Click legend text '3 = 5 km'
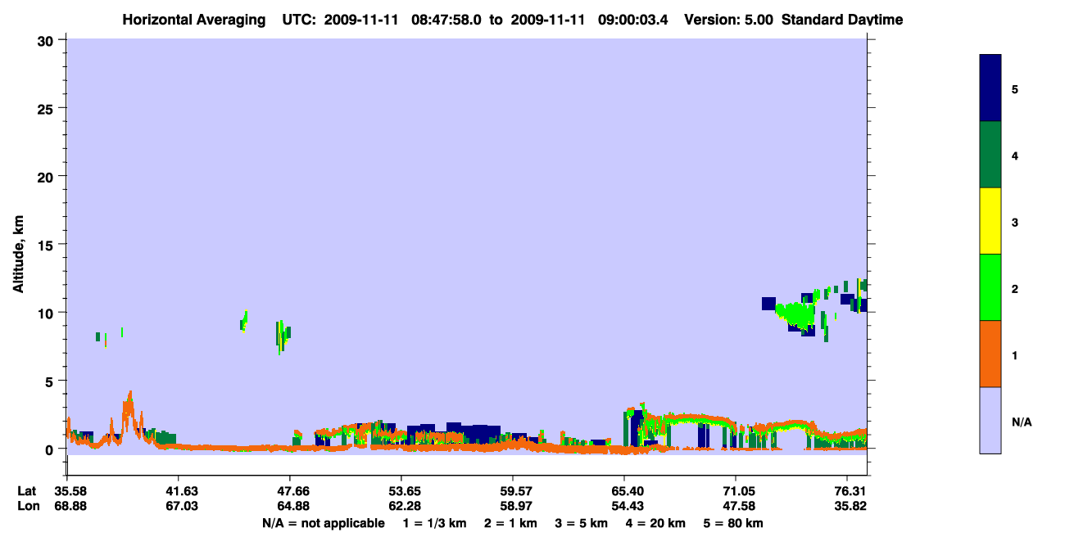The width and height of the screenshot is (1065, 546). coord(580,523)
